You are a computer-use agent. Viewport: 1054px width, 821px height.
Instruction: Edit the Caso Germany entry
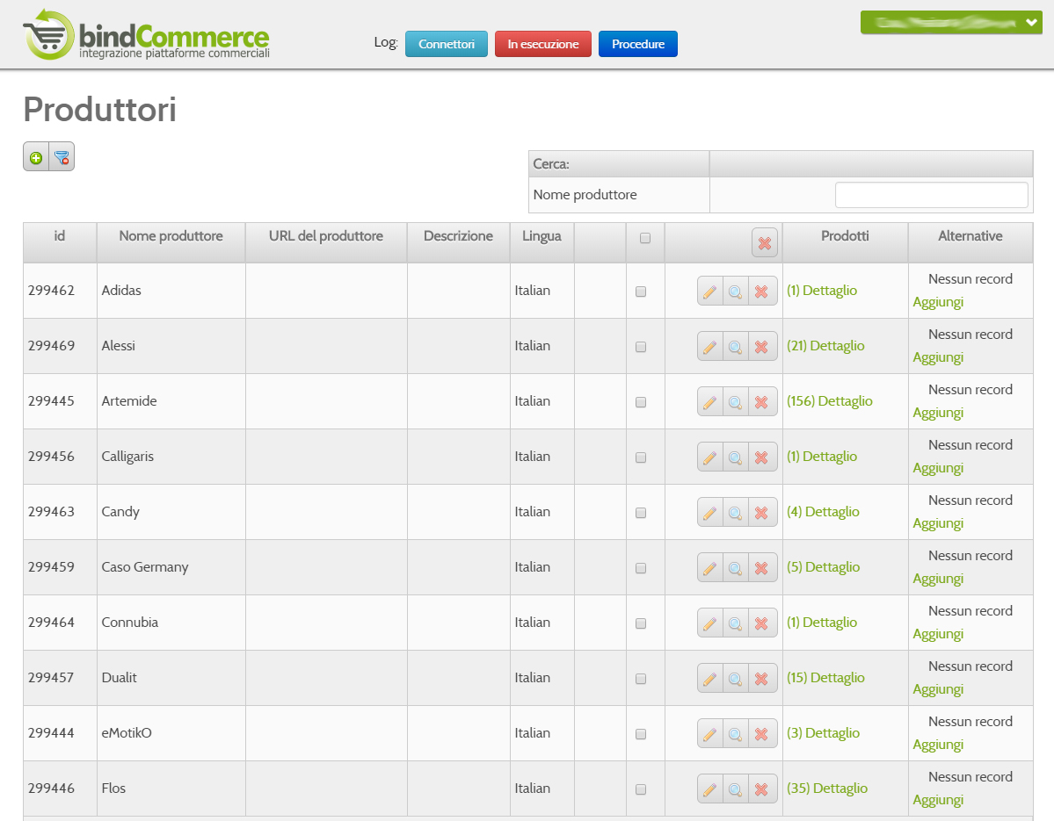709,568
